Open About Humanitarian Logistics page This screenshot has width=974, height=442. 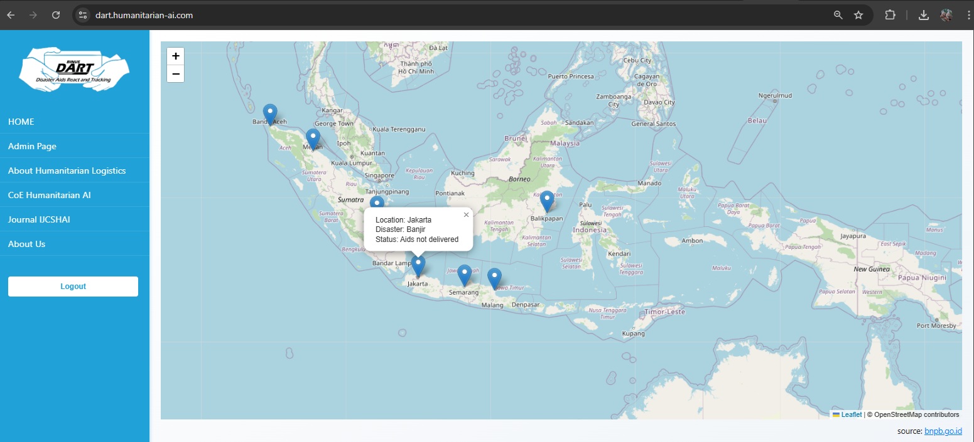click(x=67, y=171)
